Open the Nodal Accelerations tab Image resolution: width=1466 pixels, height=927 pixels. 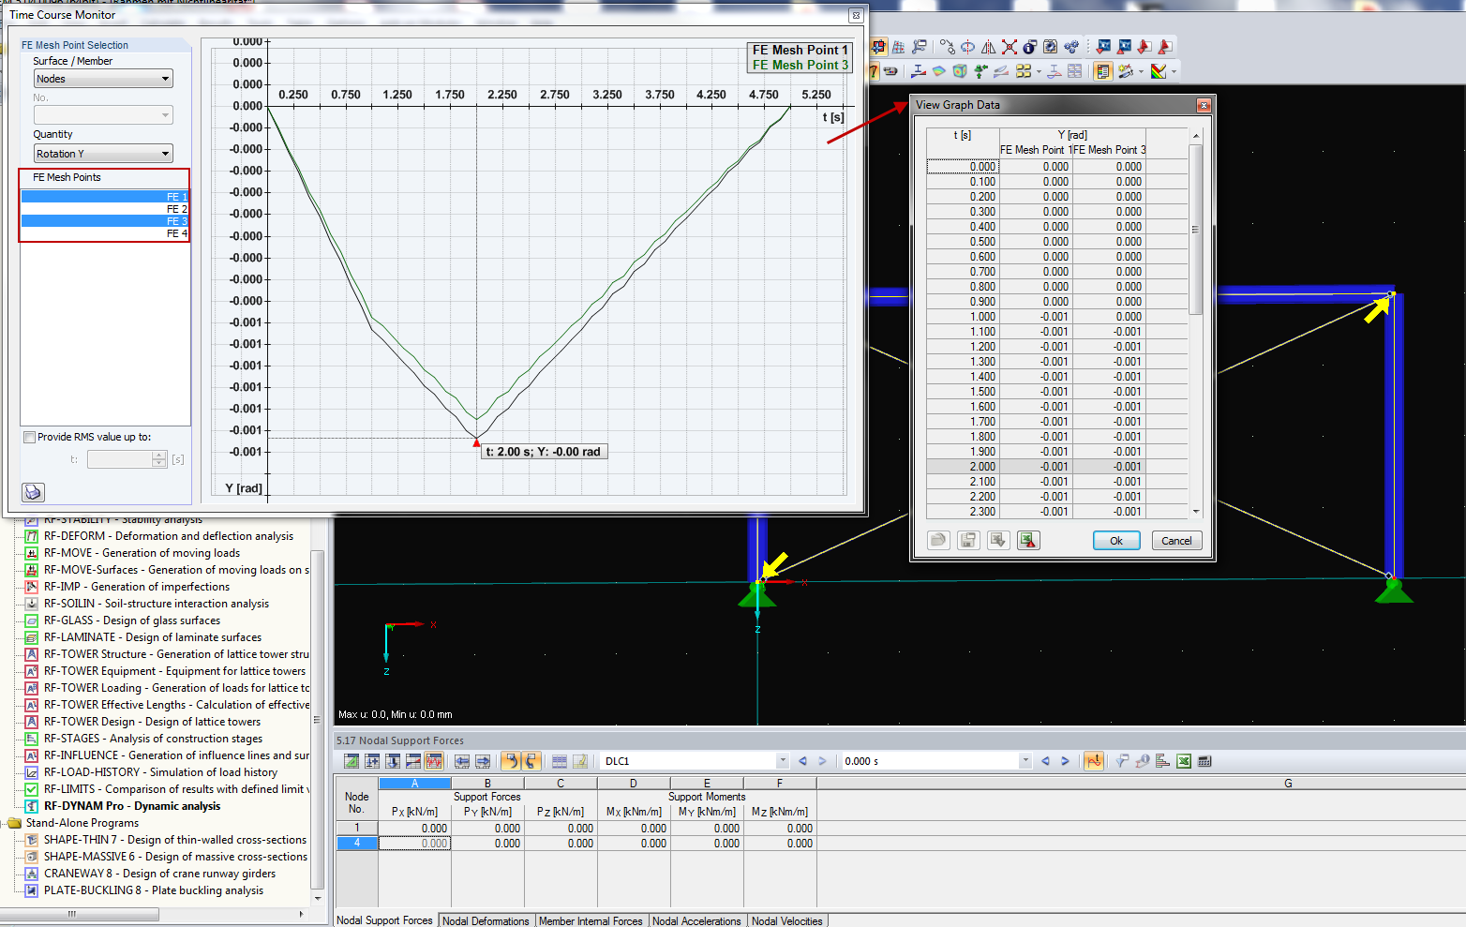point(696,920)
